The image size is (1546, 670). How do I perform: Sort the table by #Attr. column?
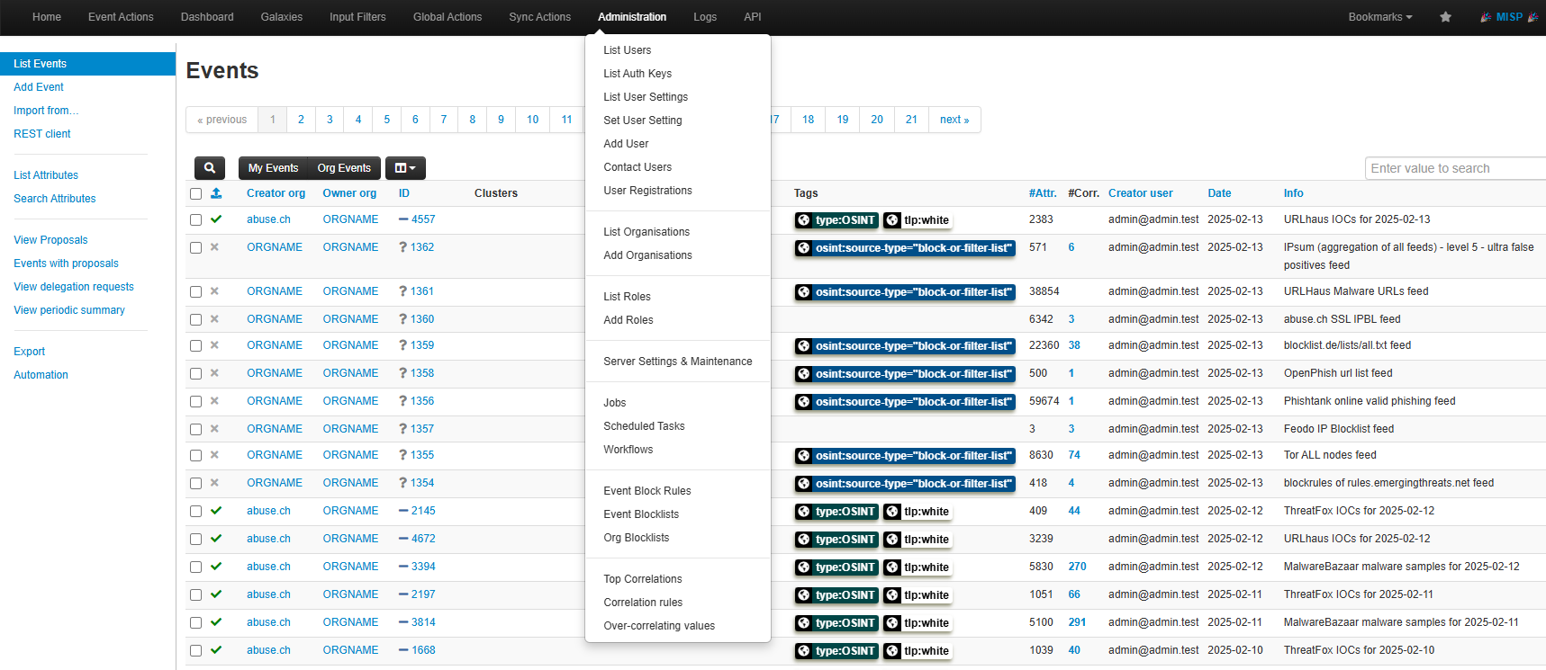pyautogui.click(x=1043, y=193)
